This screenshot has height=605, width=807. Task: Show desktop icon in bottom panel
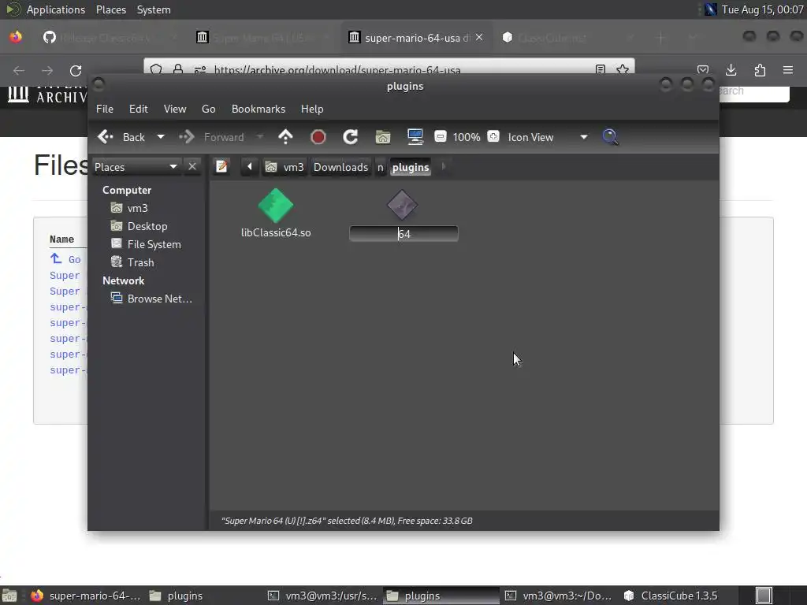[9, 596]
